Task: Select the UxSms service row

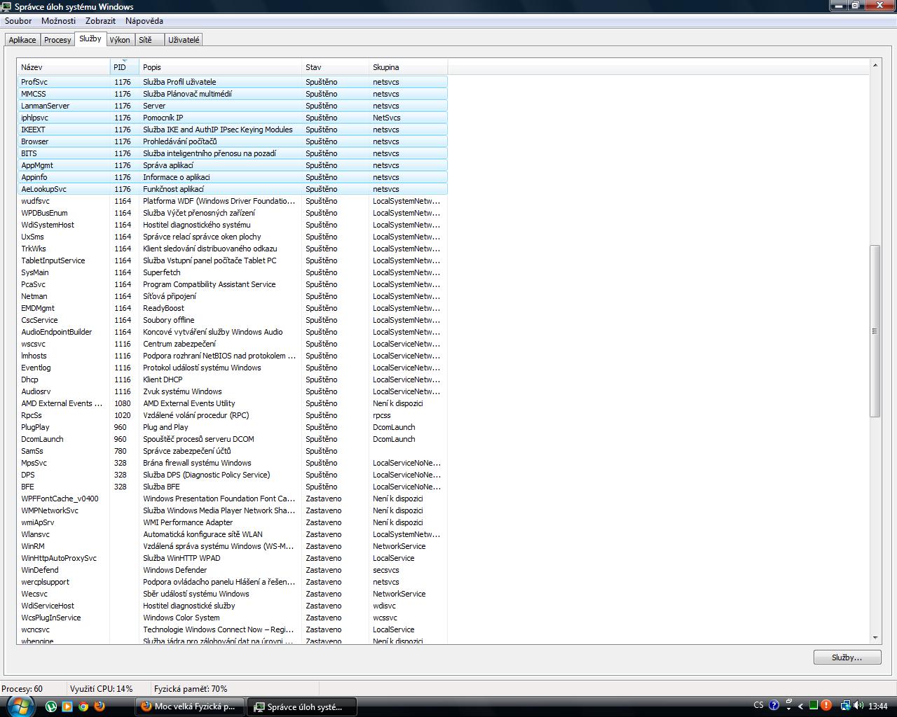Action: (232, 237)
